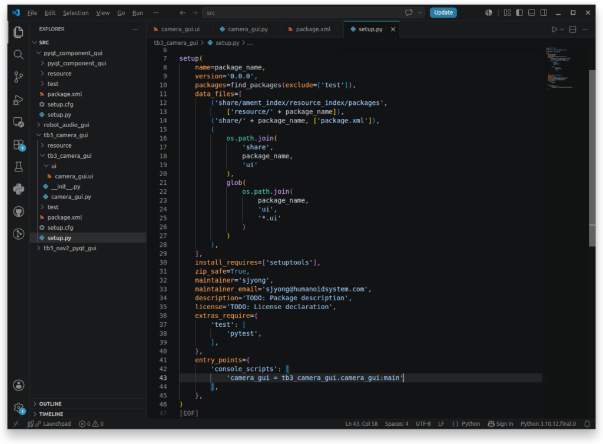Viewport: 603px width, 444px height.
Task: Open Extensions view with update badge
Action: pos(18,144)
